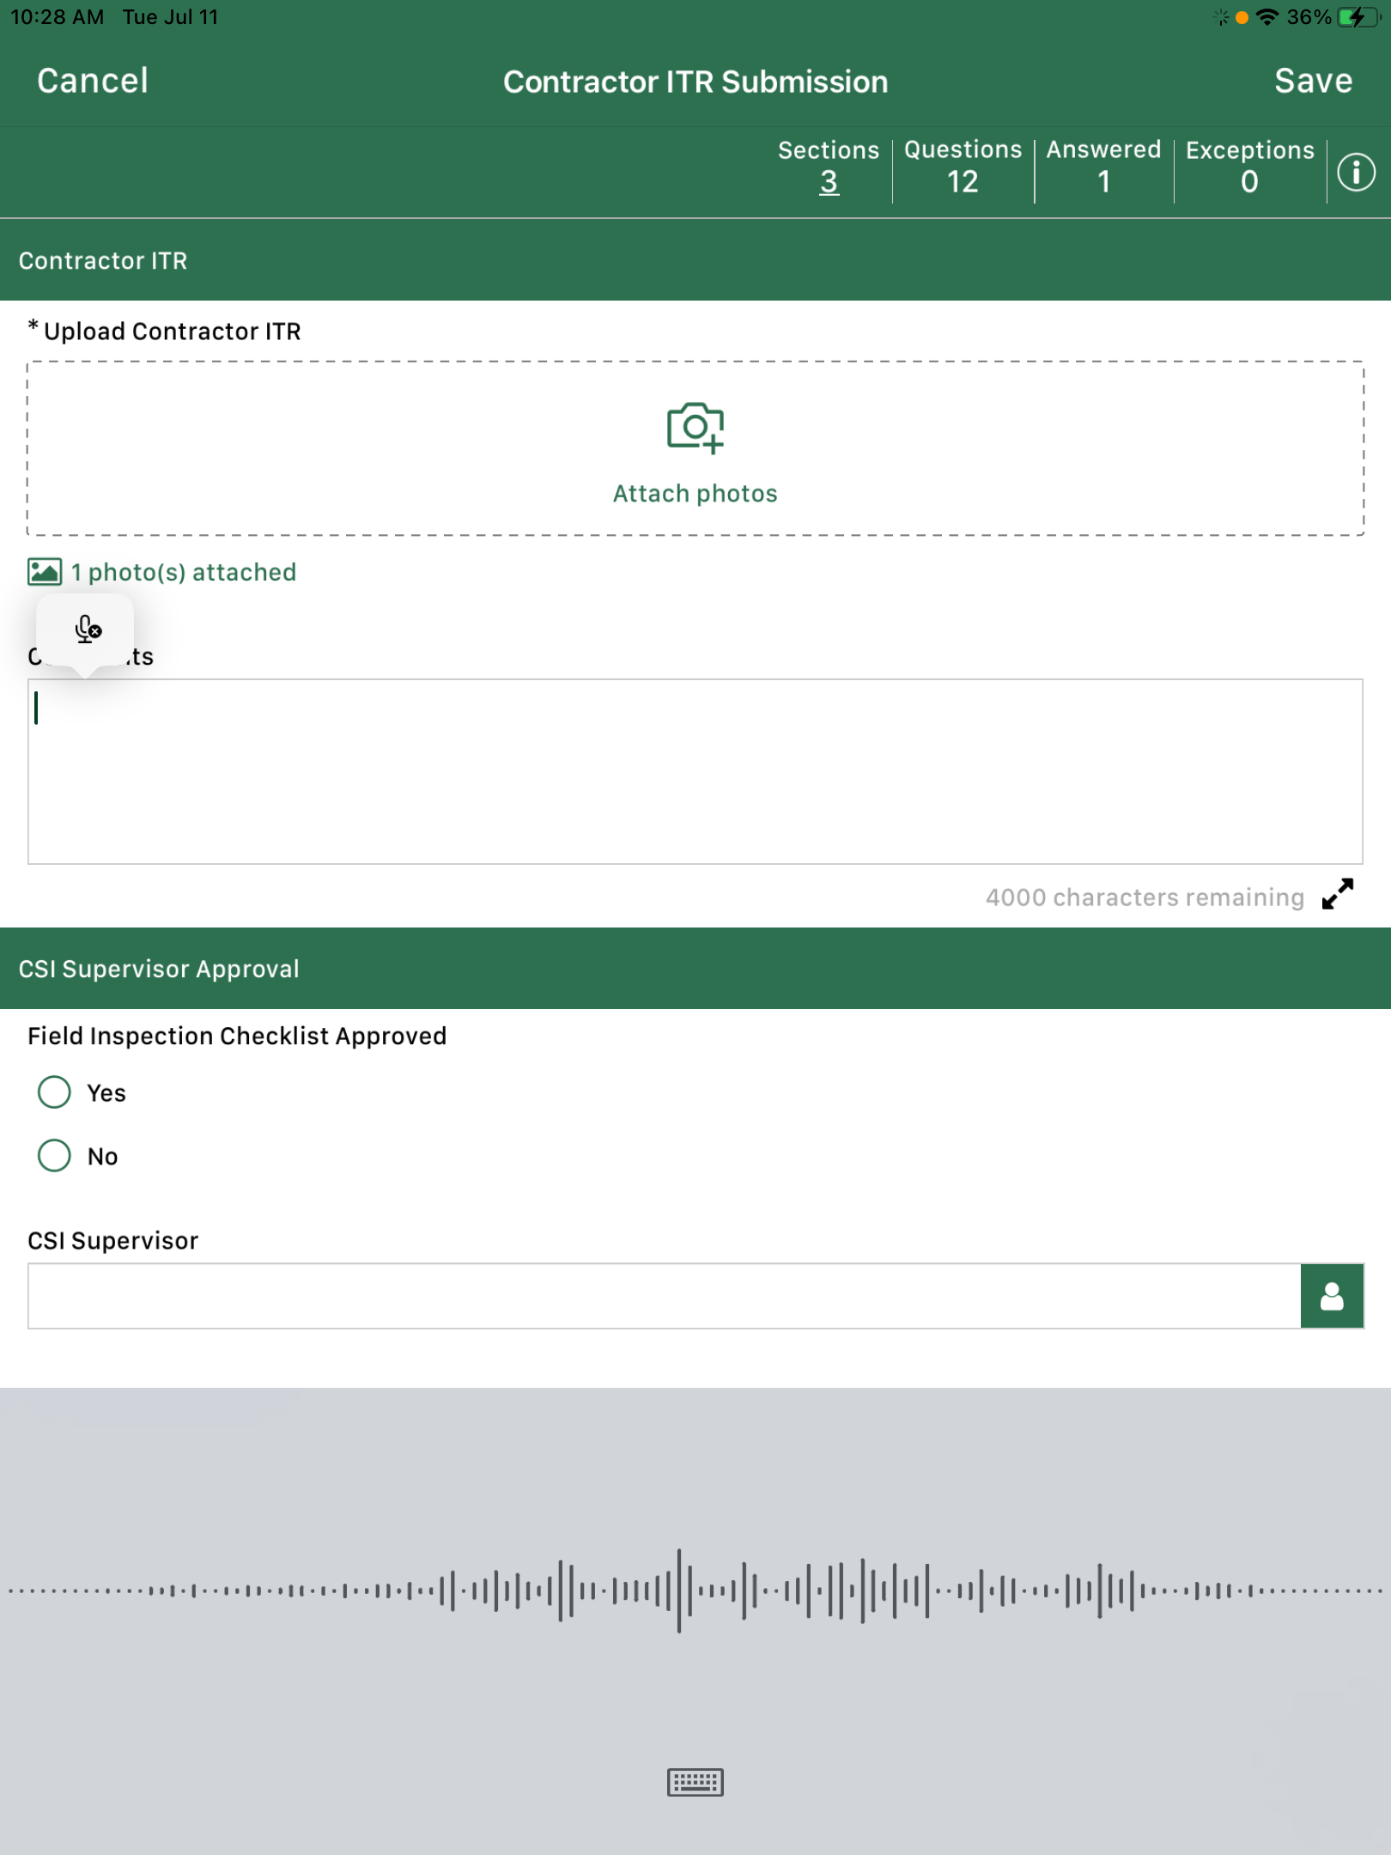Click into the CSI Supervisor field
Image resolution: width=1391 pixels, height=1855 pixels.
coord(665,1296)
